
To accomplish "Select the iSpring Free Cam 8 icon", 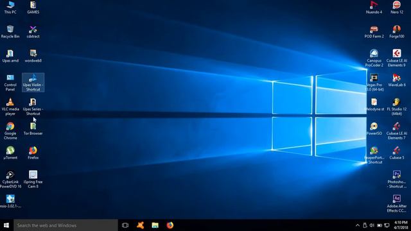I will tap(33, 180).
